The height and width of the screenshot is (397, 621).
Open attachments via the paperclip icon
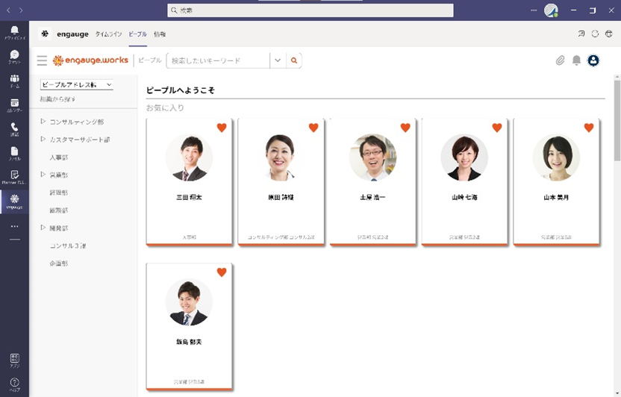(x=560, y=60)
